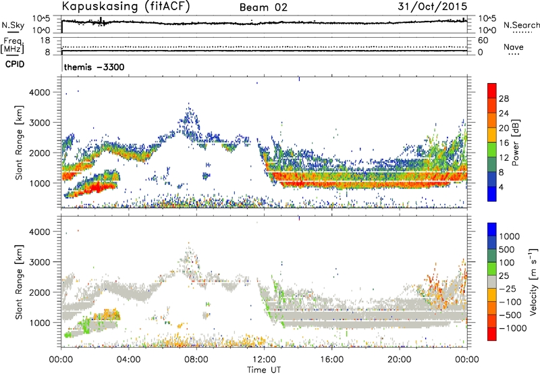Click the '18' frequency tick label

pyautogui.click(x=45, y=41)
